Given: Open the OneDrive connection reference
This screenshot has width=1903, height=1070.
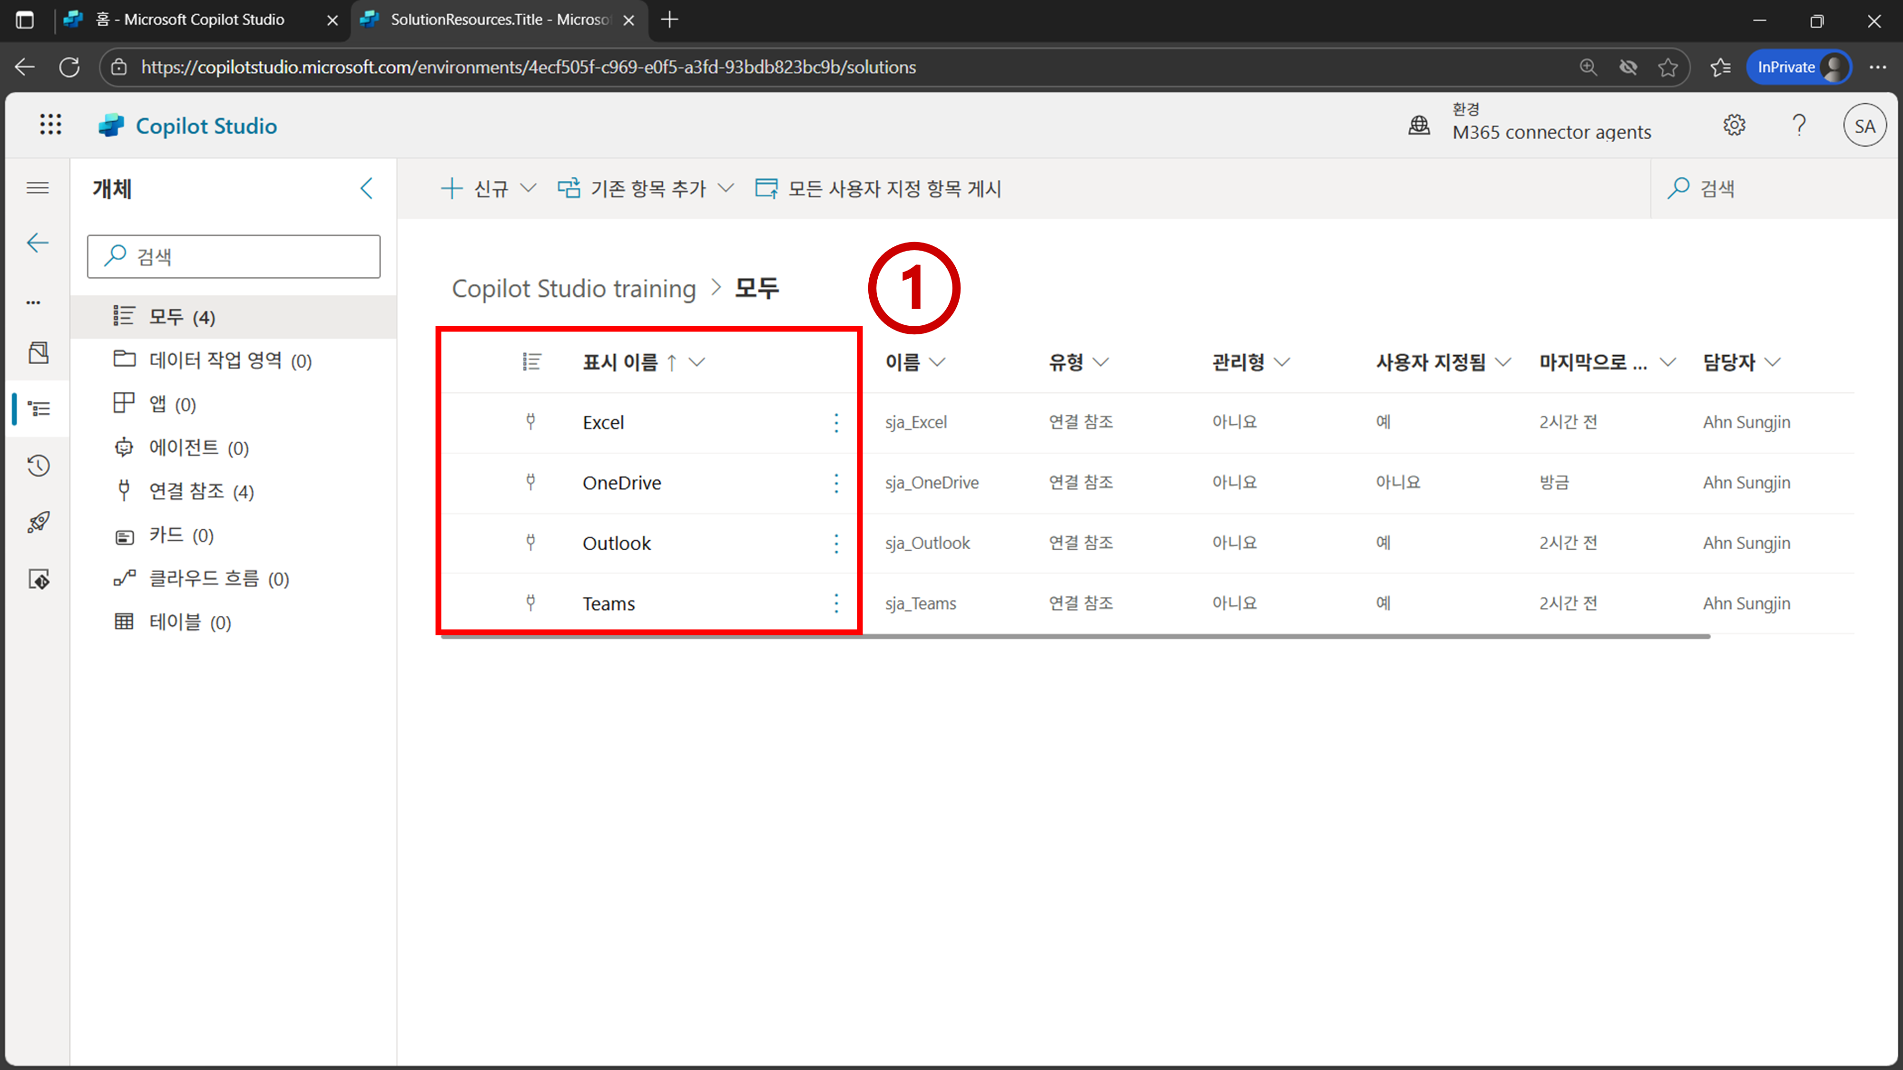Looking at the screenshot, I should point(621,483).
